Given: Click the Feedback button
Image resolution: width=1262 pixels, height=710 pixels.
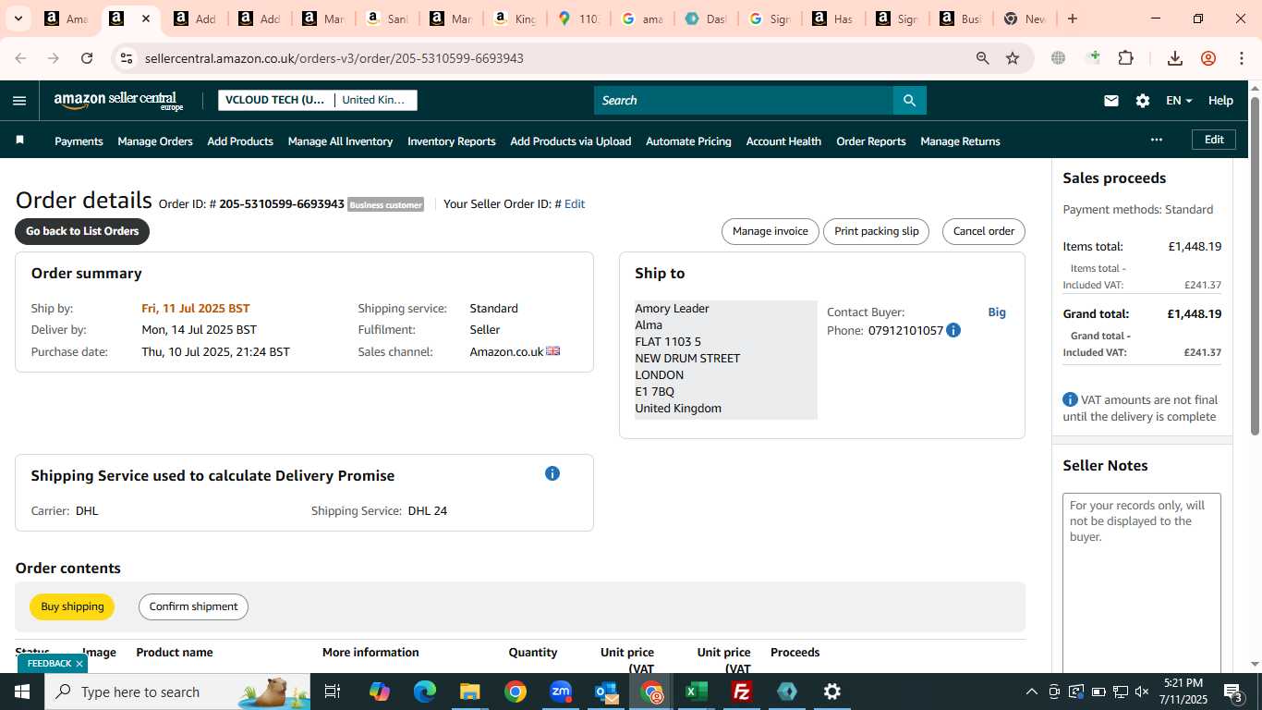Looking at the screenshot, I should (x=49, y=664).
